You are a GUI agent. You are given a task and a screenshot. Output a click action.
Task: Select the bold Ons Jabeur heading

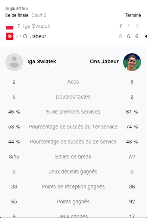[104, 61]
